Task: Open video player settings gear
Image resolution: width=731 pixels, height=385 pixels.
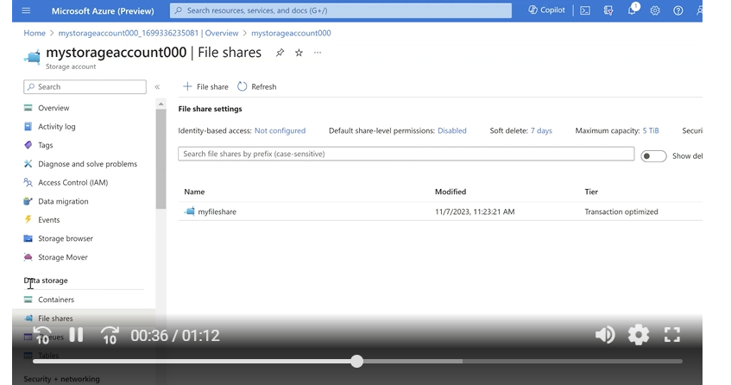Action: click(x=639, y=335)
